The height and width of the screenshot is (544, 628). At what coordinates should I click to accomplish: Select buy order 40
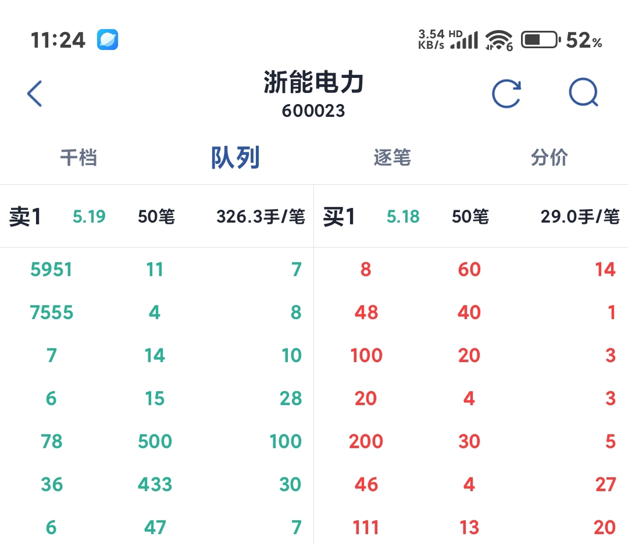[469, 312]
